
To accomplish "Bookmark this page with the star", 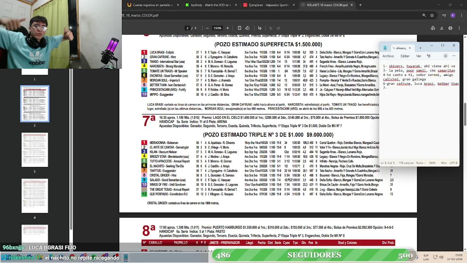I will 432,15.
